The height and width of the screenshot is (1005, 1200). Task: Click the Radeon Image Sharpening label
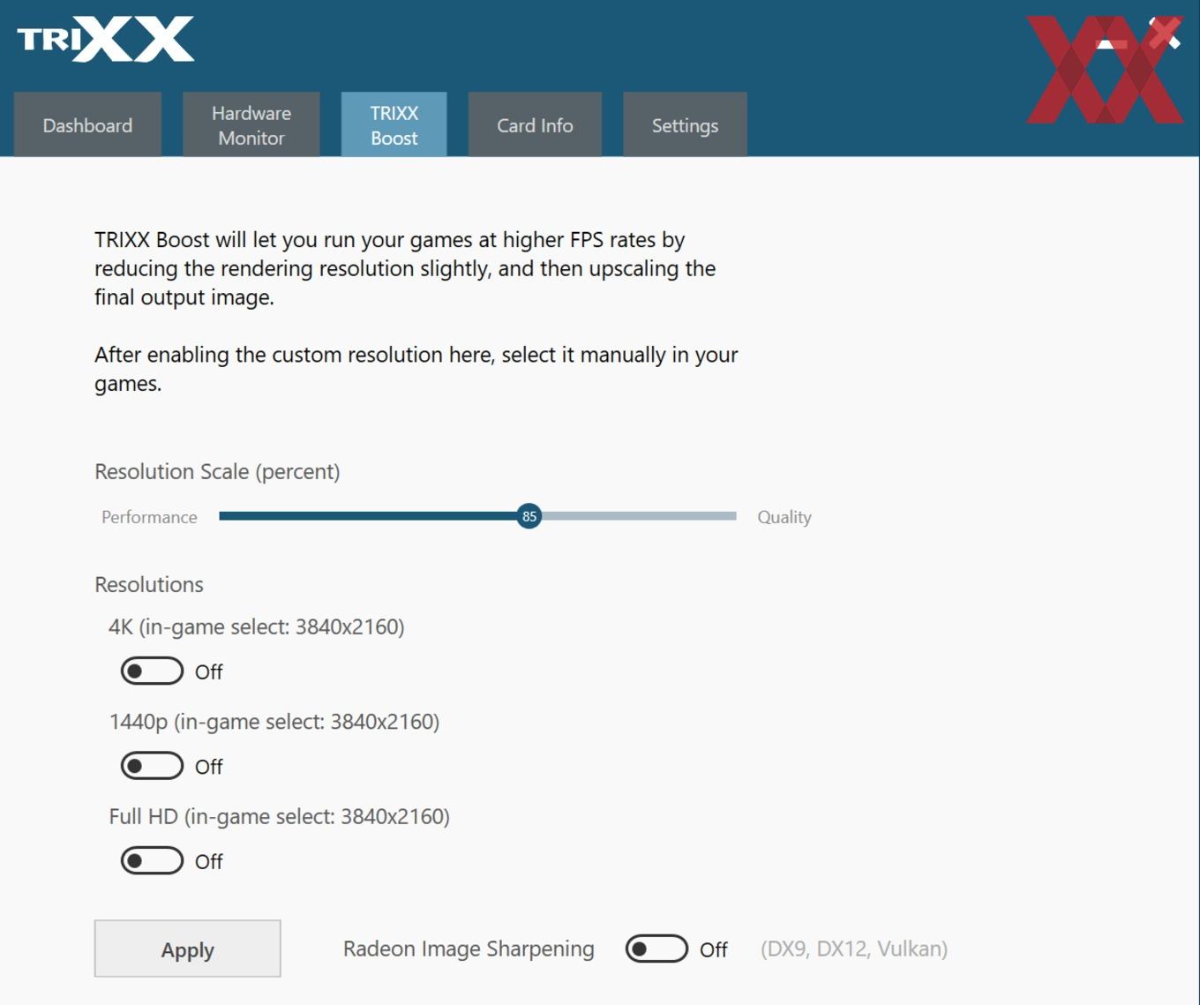469,949
